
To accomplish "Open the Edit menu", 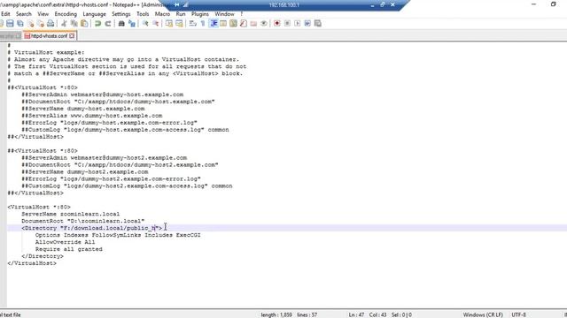I will [5, 14].
